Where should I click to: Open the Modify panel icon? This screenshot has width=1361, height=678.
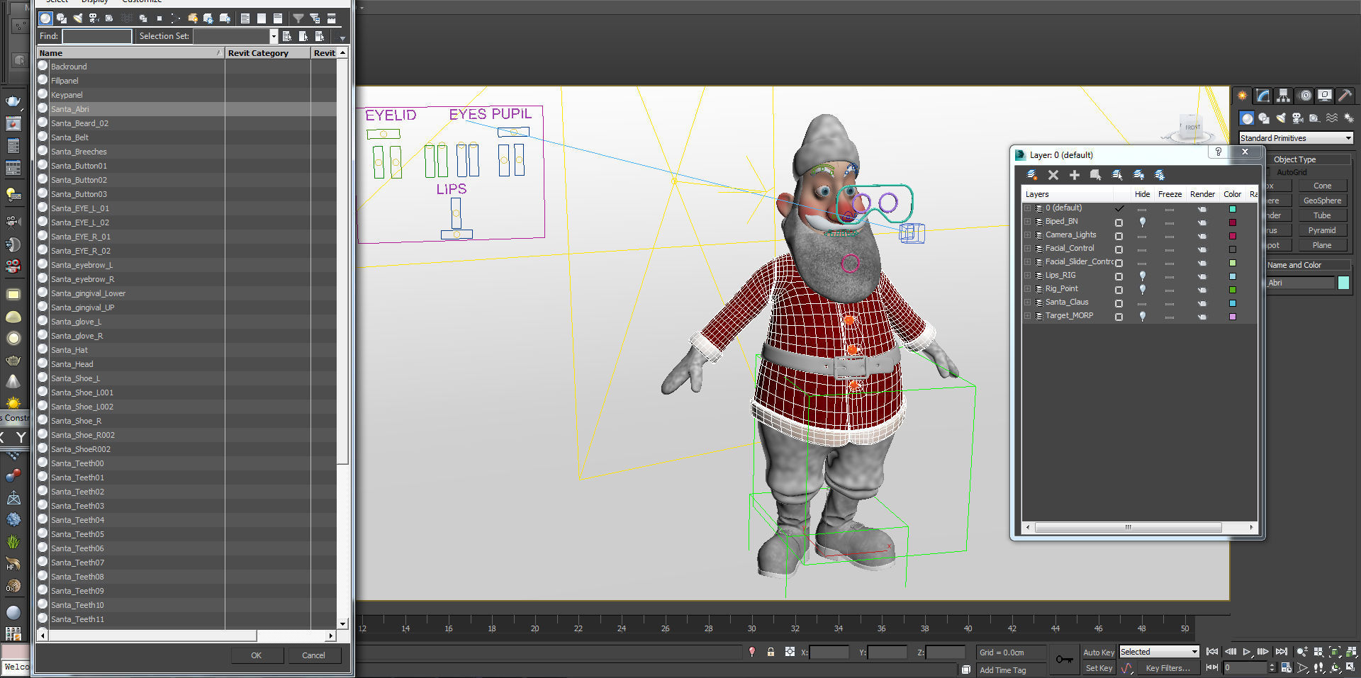point(1263,96)
